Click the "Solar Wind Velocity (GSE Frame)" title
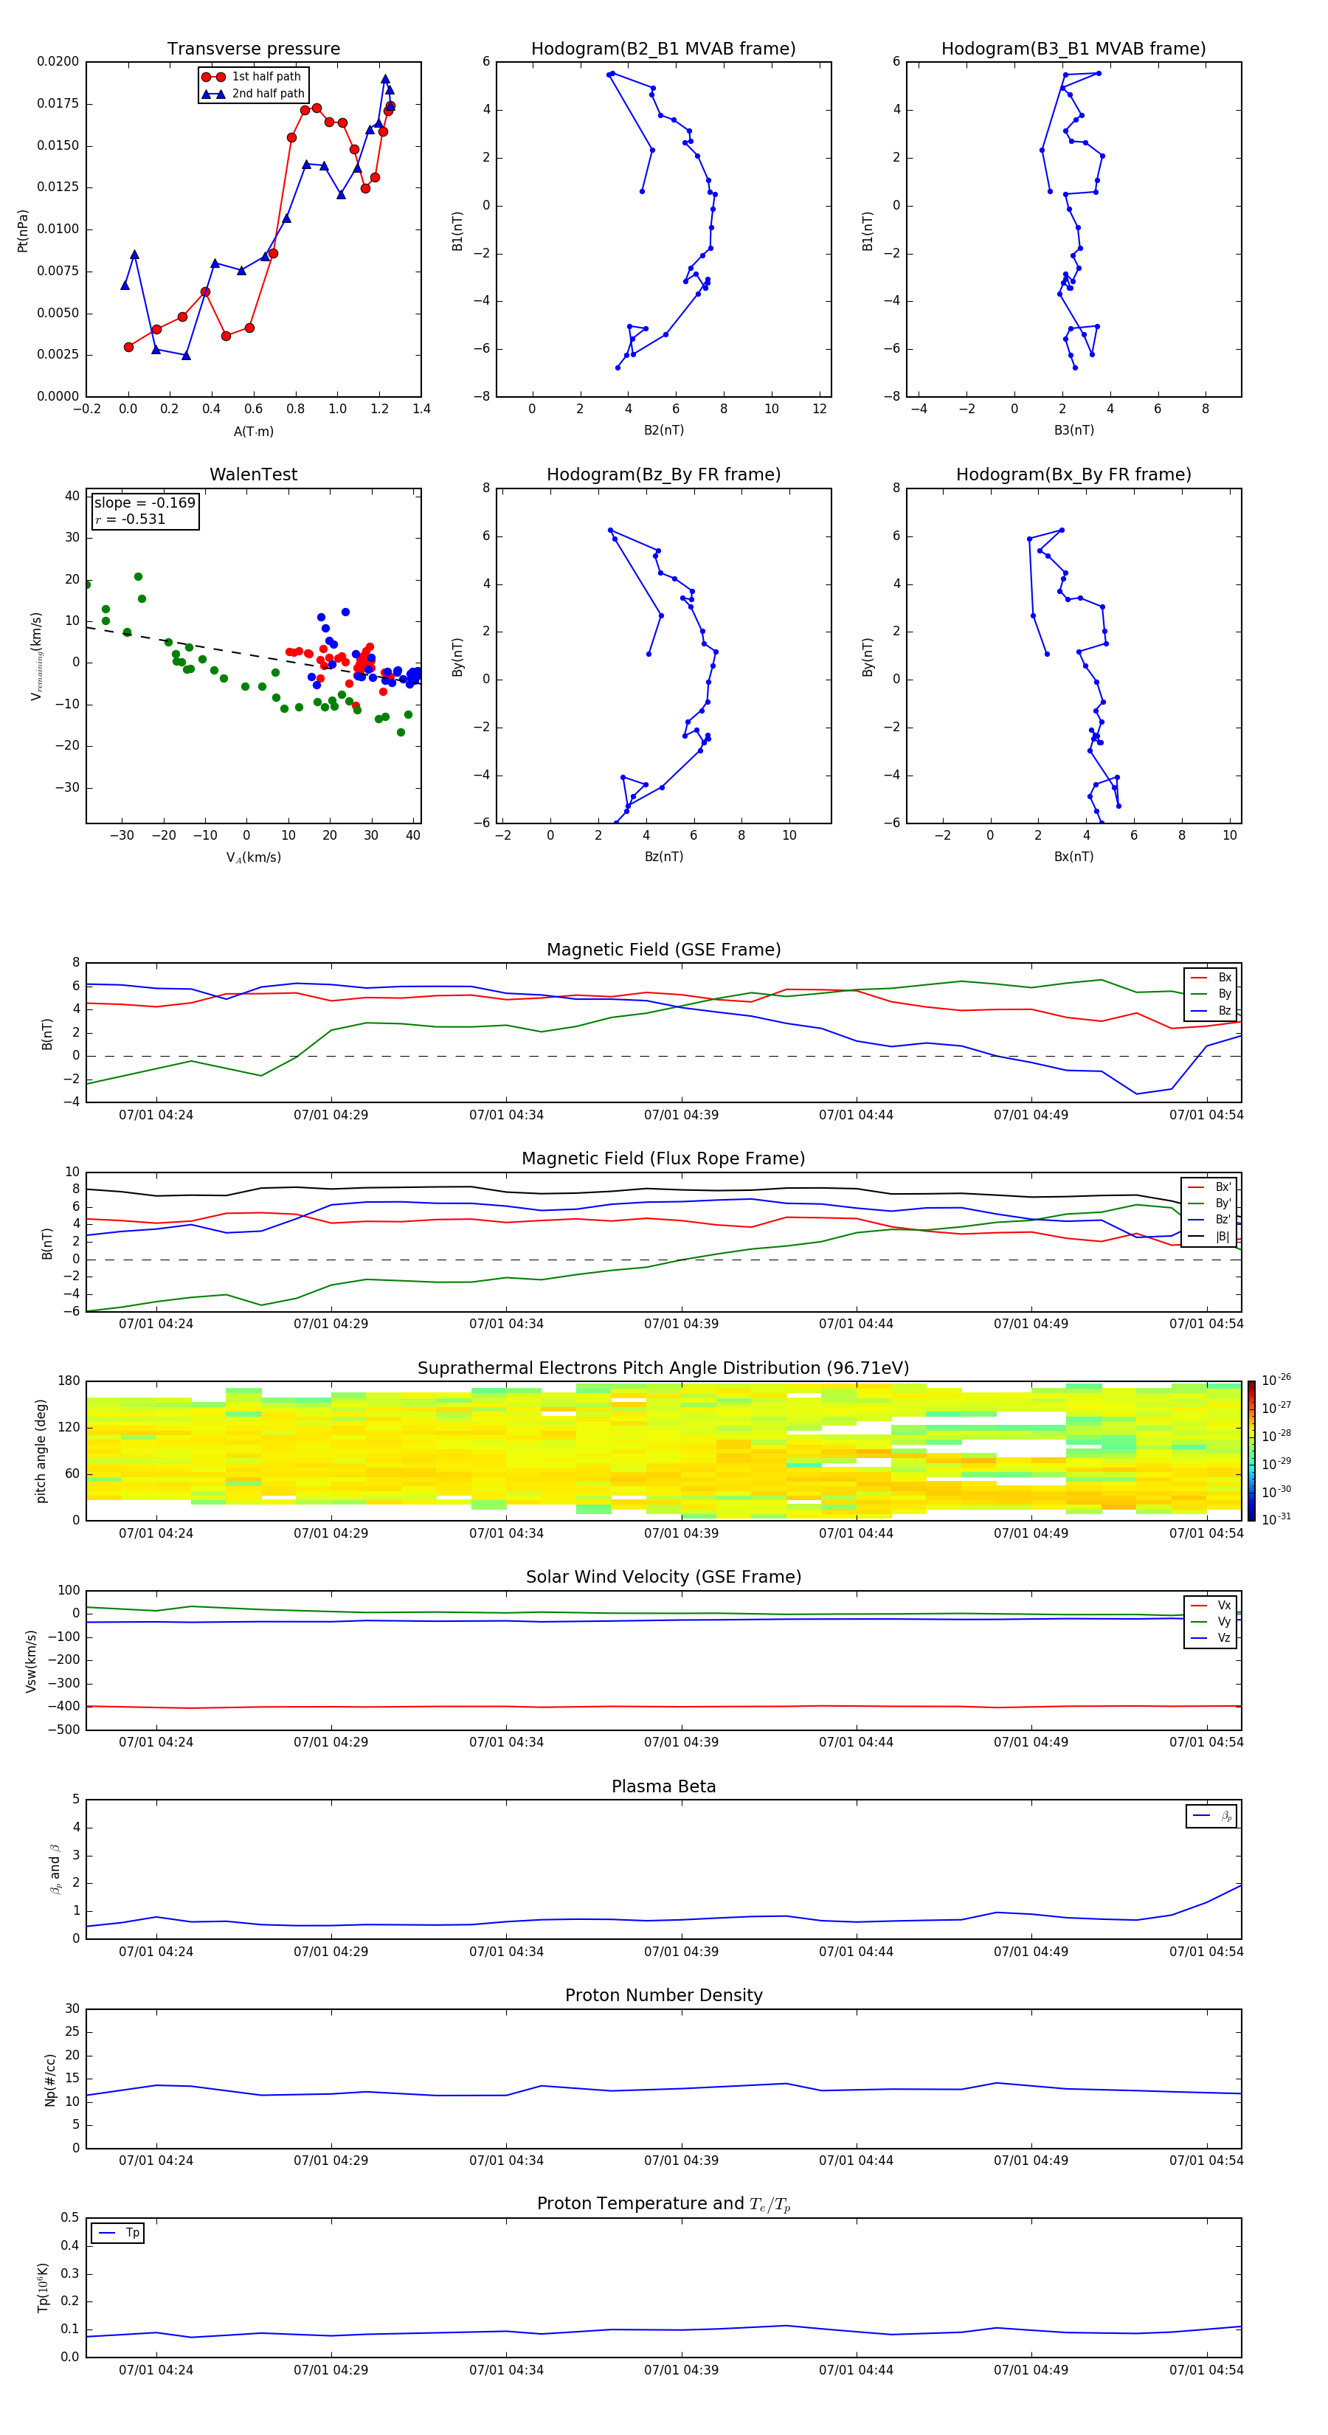 pyautogui.click(x=663, y=1577)
